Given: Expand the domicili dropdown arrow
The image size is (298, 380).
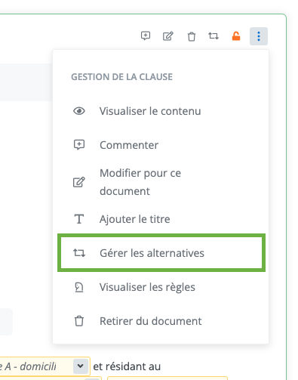Looking at the screenshot, I should (x=81, y=366).
